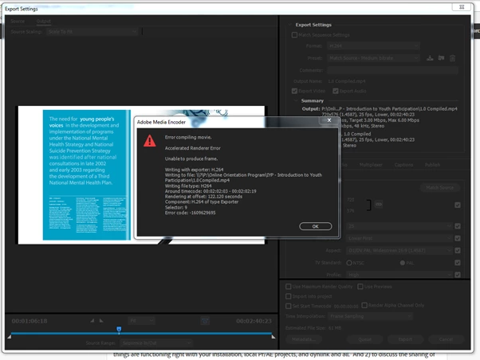The height and width of the screenshot is (360, 480).
Task: Click the Save Preset icon
Action: pos(430,58)
